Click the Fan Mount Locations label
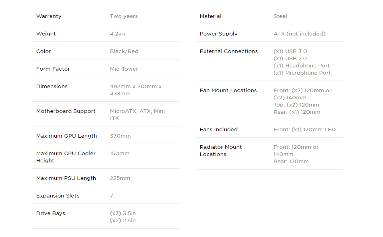This screenshot has width=383, height=237. [228, 91]
